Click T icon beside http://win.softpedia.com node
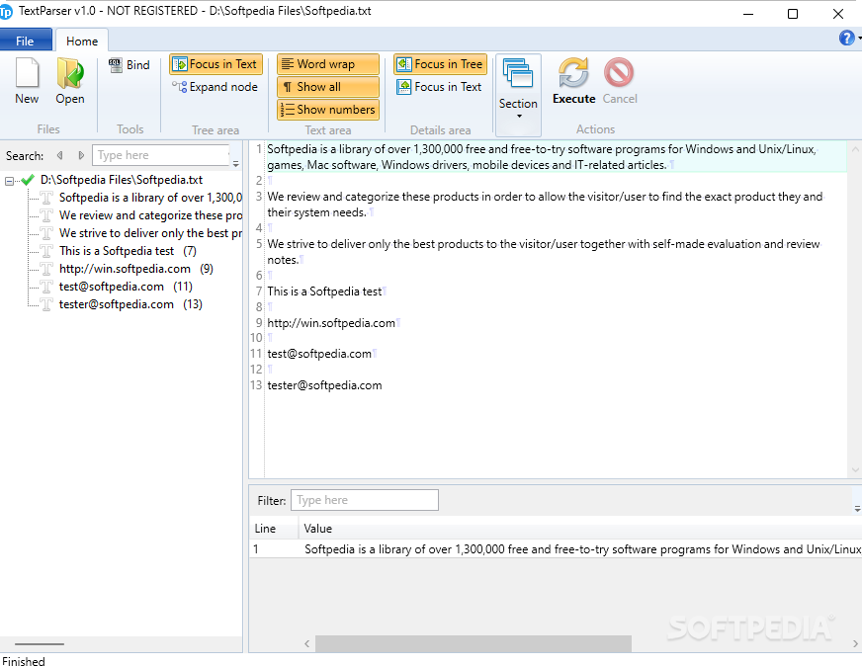Viewport: 862px width, 666px height. (46, 269)
